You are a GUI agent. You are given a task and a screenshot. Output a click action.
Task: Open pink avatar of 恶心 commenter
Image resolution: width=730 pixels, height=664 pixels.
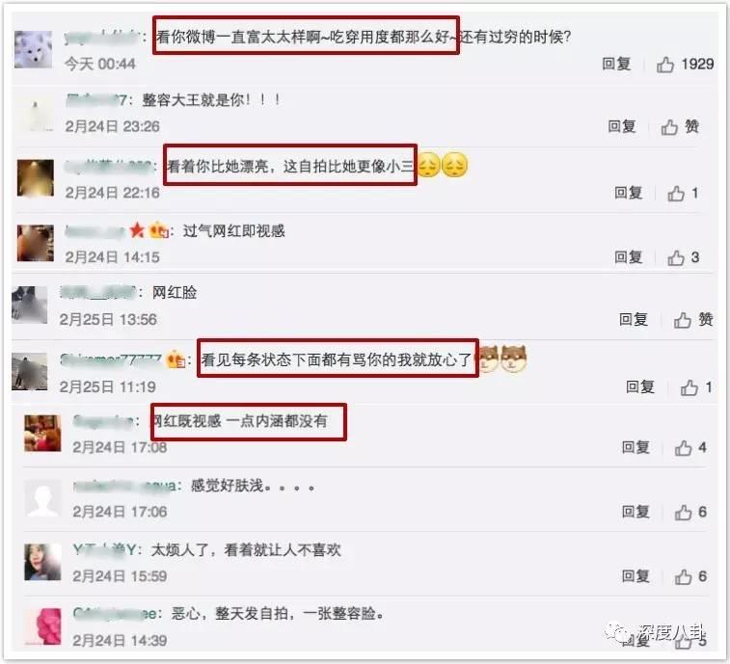point(42,626)
